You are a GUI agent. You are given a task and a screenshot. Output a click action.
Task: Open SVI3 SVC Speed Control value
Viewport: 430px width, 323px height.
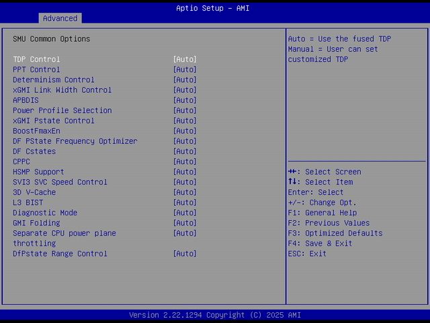coord(185,182)
